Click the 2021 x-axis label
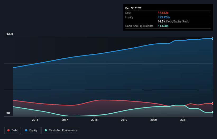The height and width of the screenshot is (139, 217). [183, 120]
